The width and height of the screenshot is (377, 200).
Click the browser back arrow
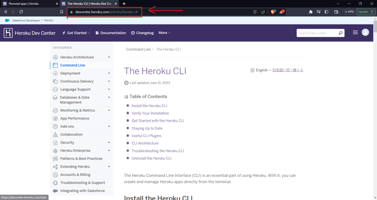point(5,12)
